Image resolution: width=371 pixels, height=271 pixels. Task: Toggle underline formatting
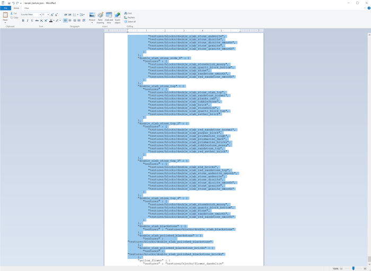[32, 21]
